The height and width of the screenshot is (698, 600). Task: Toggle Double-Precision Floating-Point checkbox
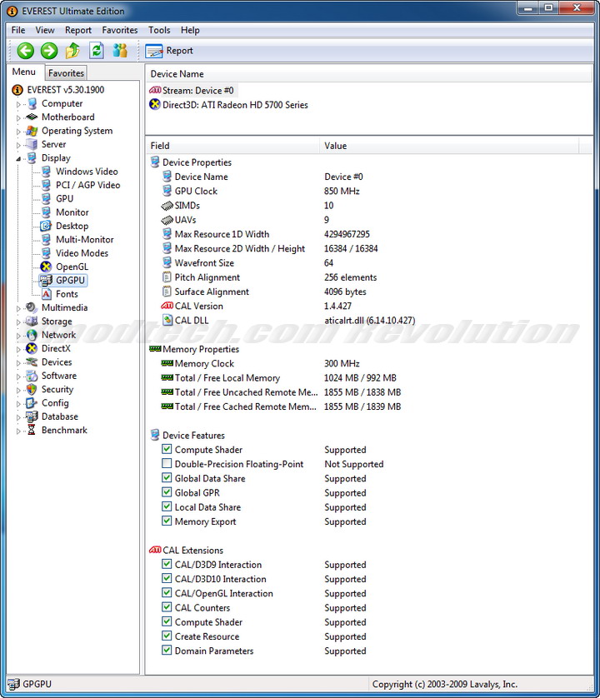pyautogui.click(x=167, y=463)
